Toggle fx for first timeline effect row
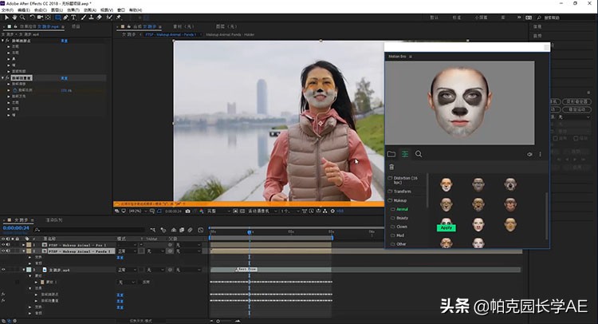 point(3,294)
